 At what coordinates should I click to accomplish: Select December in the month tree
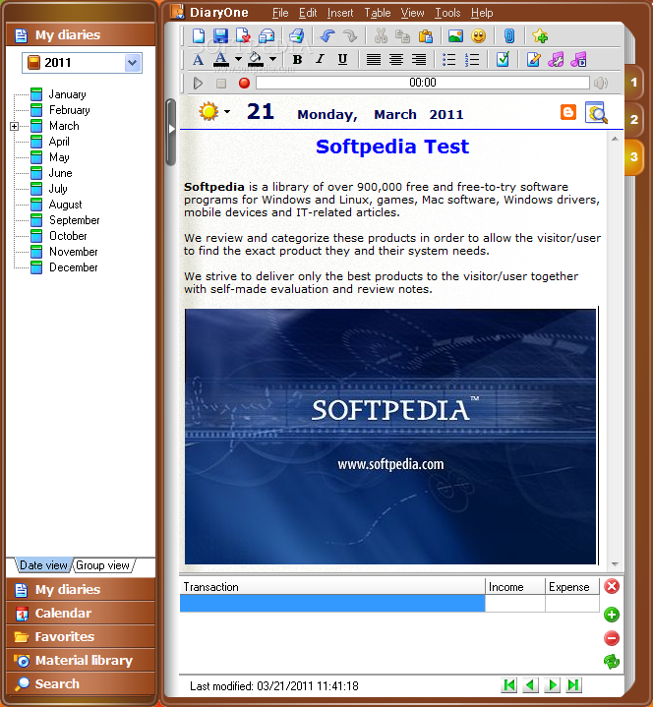tap(74, 267)
